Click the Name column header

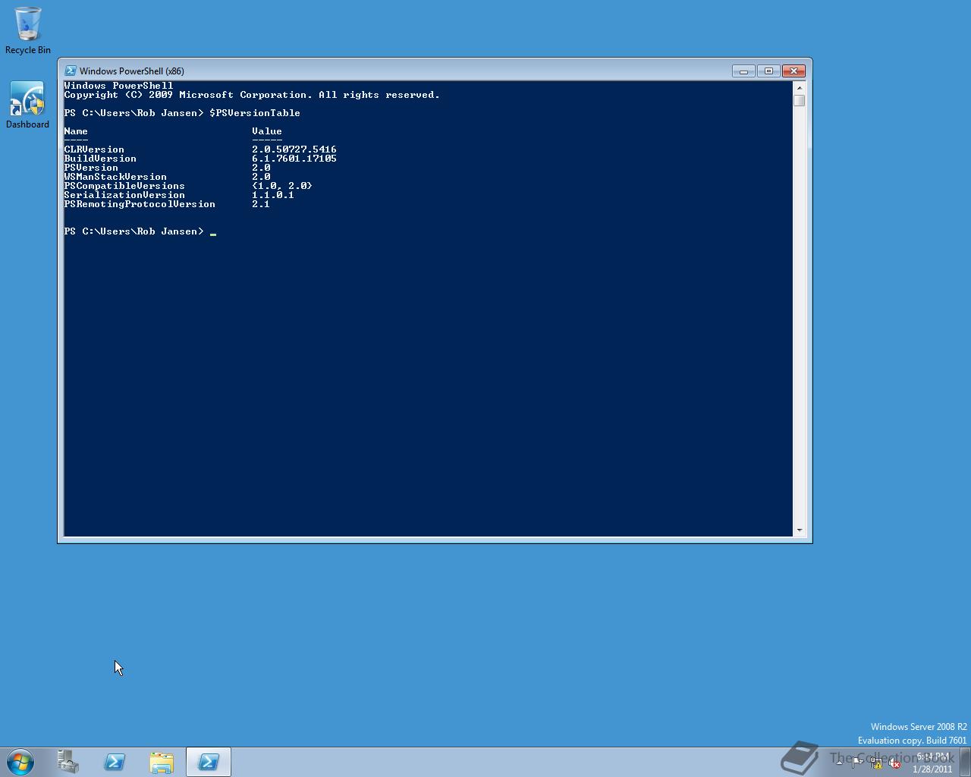tap(76, 131)
